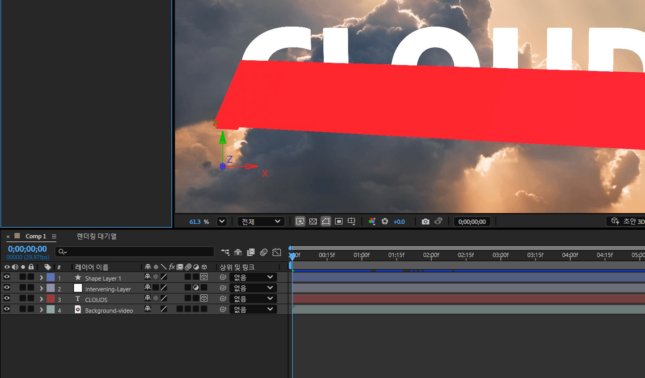Open parent dropdown for CLOUDS layer

pyautogui.click(x=253, y=299)
